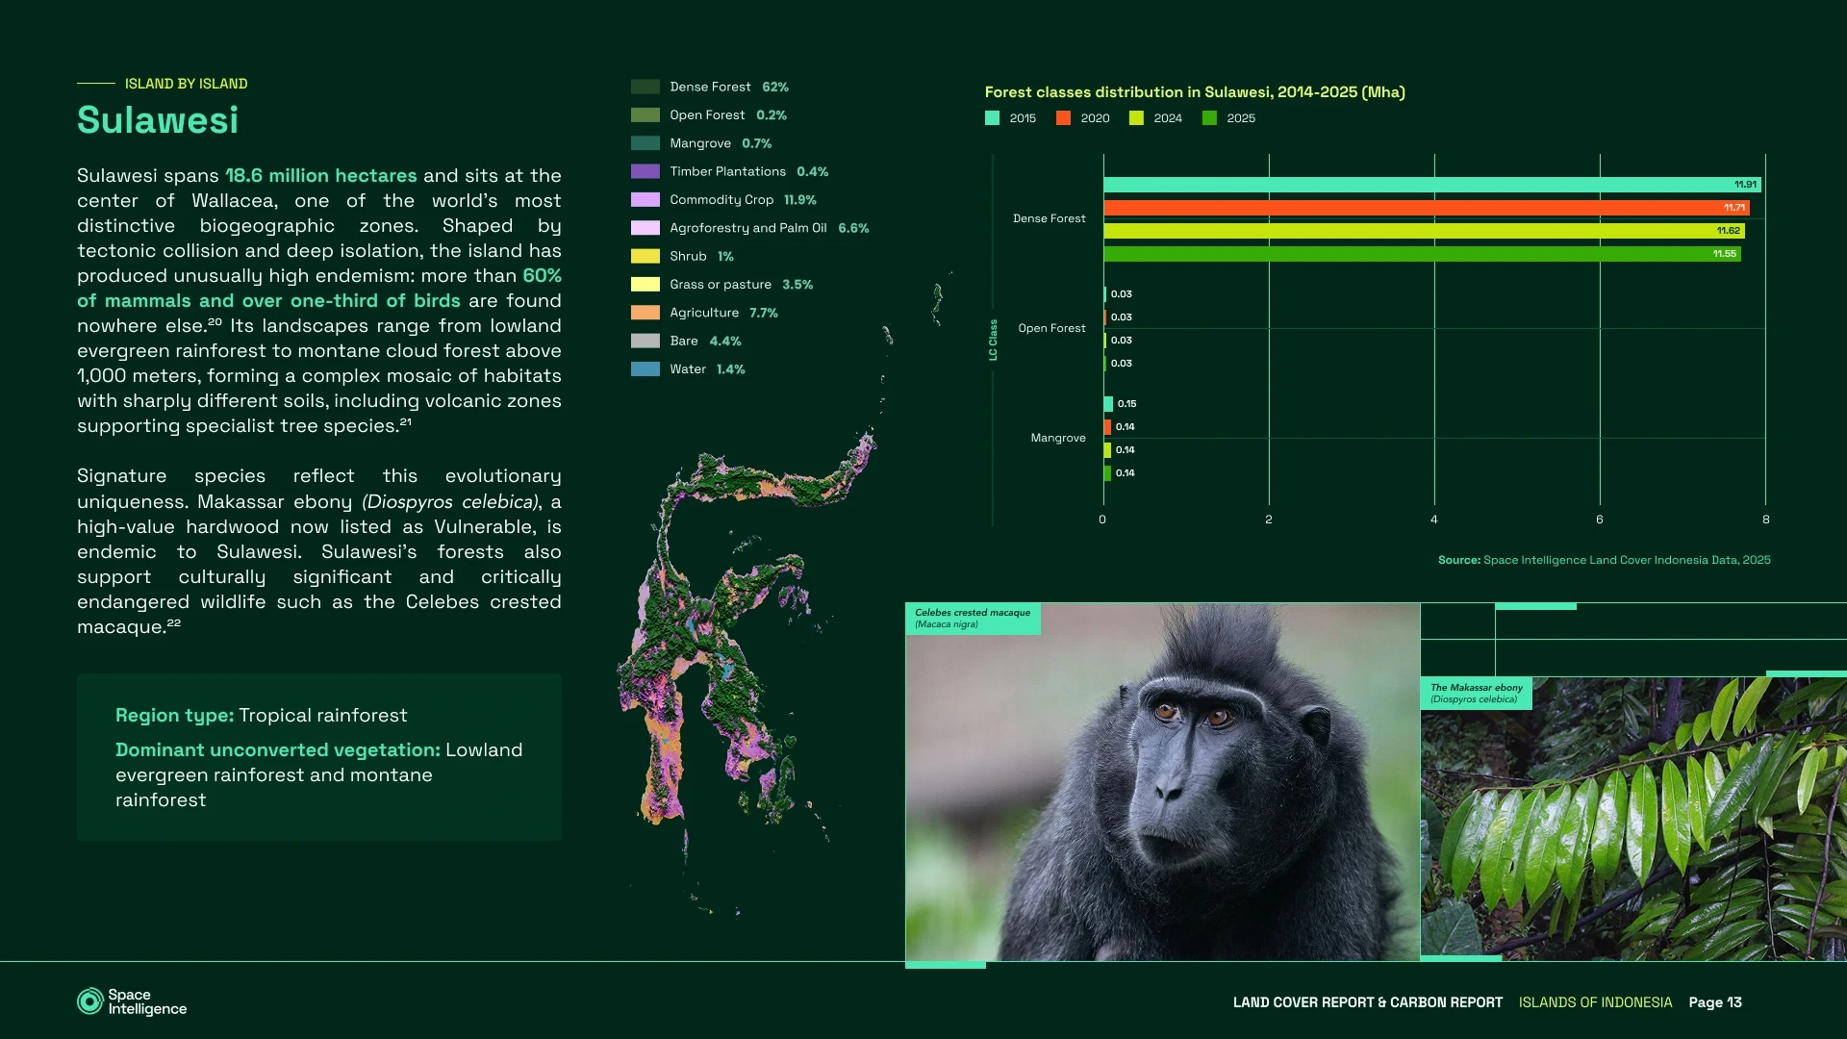Screen dimensions: 1847x1039
Task: Click the ISLANDS OF INDONESIA footer link
Action: (1595, 1002)
